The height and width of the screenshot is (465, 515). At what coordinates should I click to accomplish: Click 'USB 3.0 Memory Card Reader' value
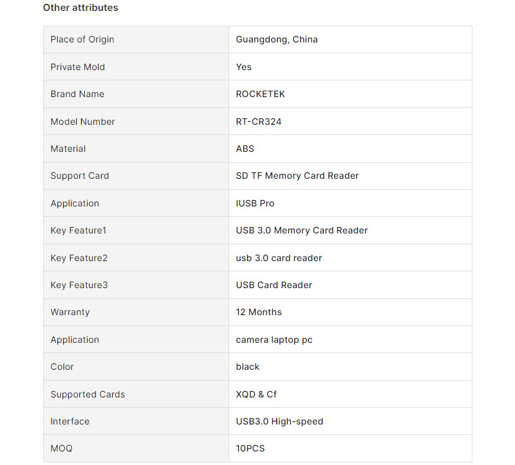click(302, 230)
